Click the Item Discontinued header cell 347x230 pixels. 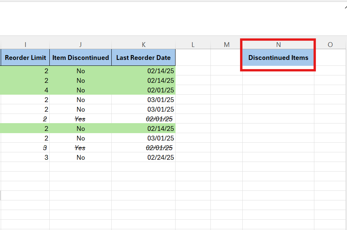[x=81, y=58]
